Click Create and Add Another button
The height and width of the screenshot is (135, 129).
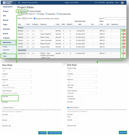[x=55, y=133]
